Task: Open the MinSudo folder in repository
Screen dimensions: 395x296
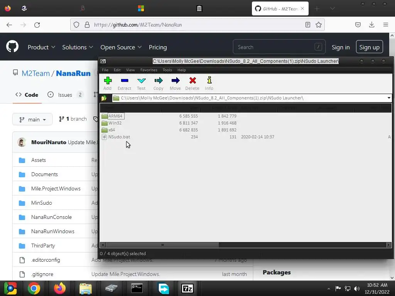Action: (42, 203)
